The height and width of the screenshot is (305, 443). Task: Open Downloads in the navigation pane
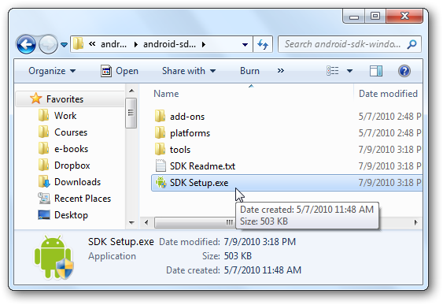click(77, 182)
